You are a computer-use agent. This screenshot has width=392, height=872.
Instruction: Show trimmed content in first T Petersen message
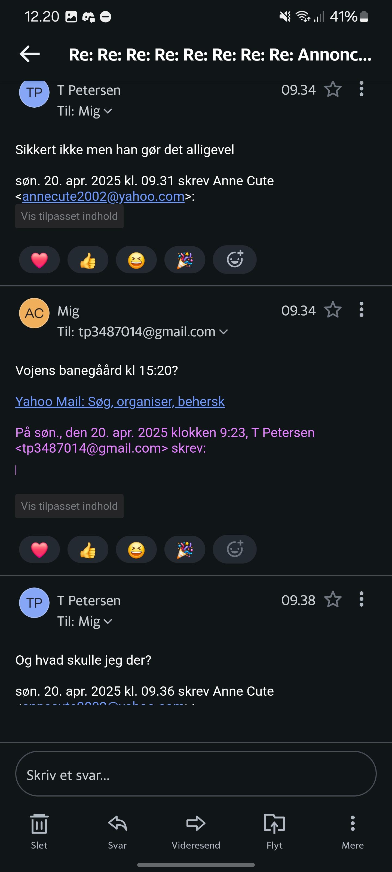[x=69, y=216]
